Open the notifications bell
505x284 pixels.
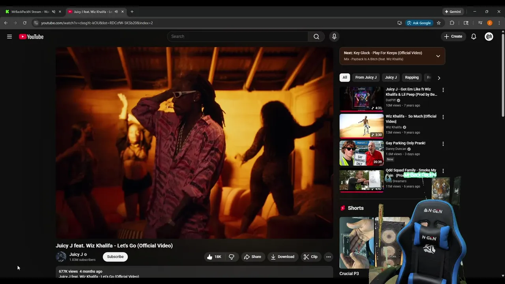[x=473, y=36]
